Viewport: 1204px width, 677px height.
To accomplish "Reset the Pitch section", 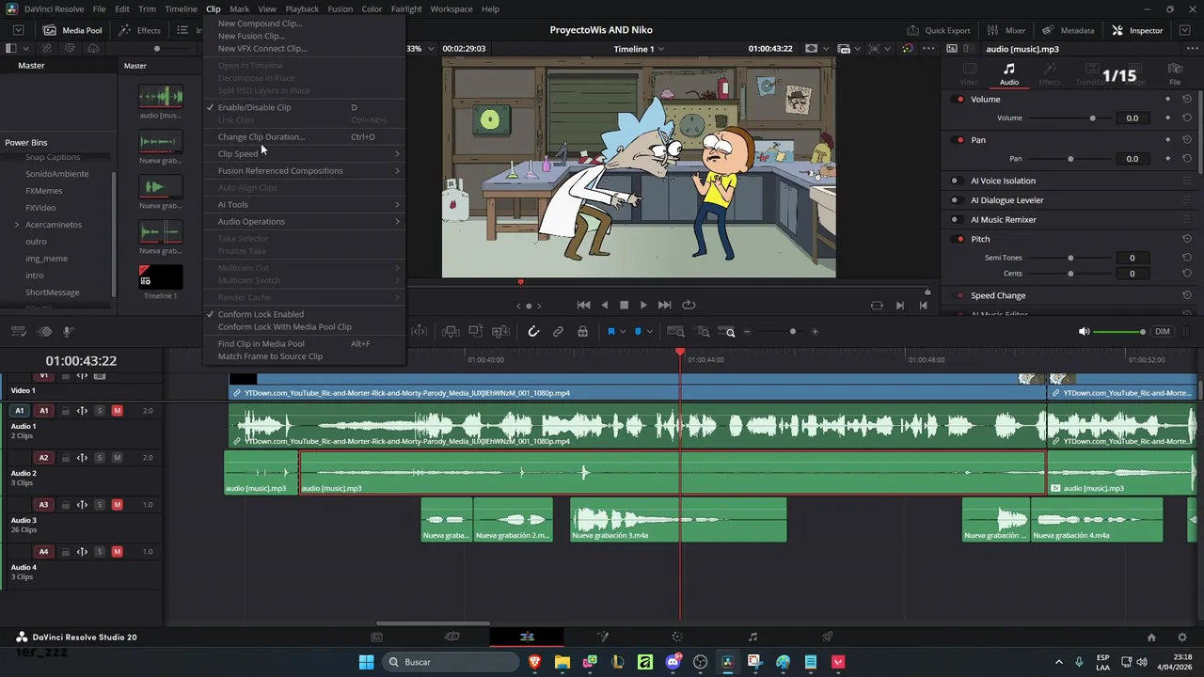I will tap(1187, 239).
